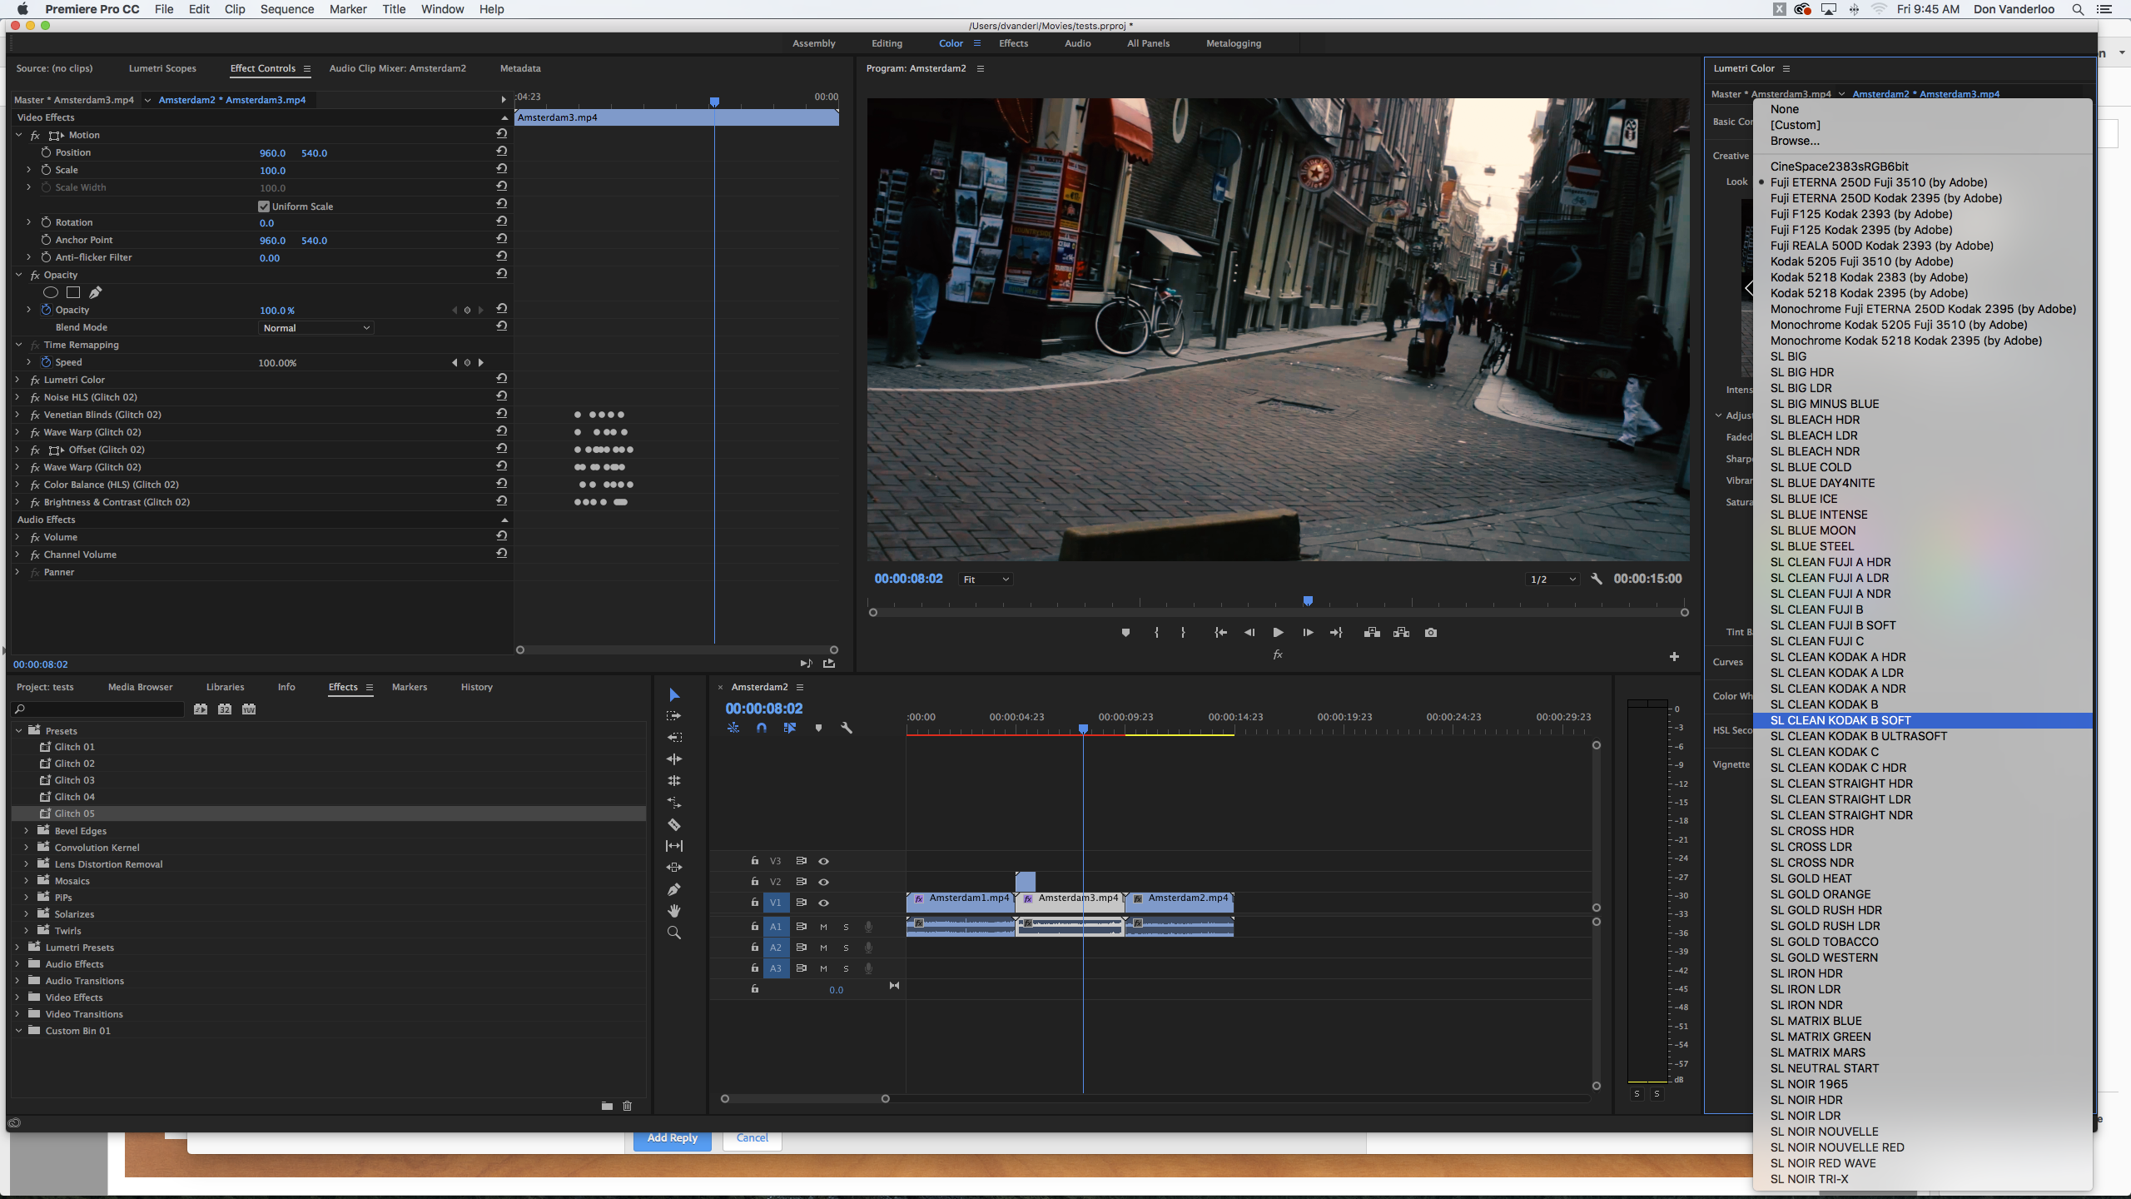Open playback resolution 1/2 dropdown

pyautogui.click(x=1553, y=580)
